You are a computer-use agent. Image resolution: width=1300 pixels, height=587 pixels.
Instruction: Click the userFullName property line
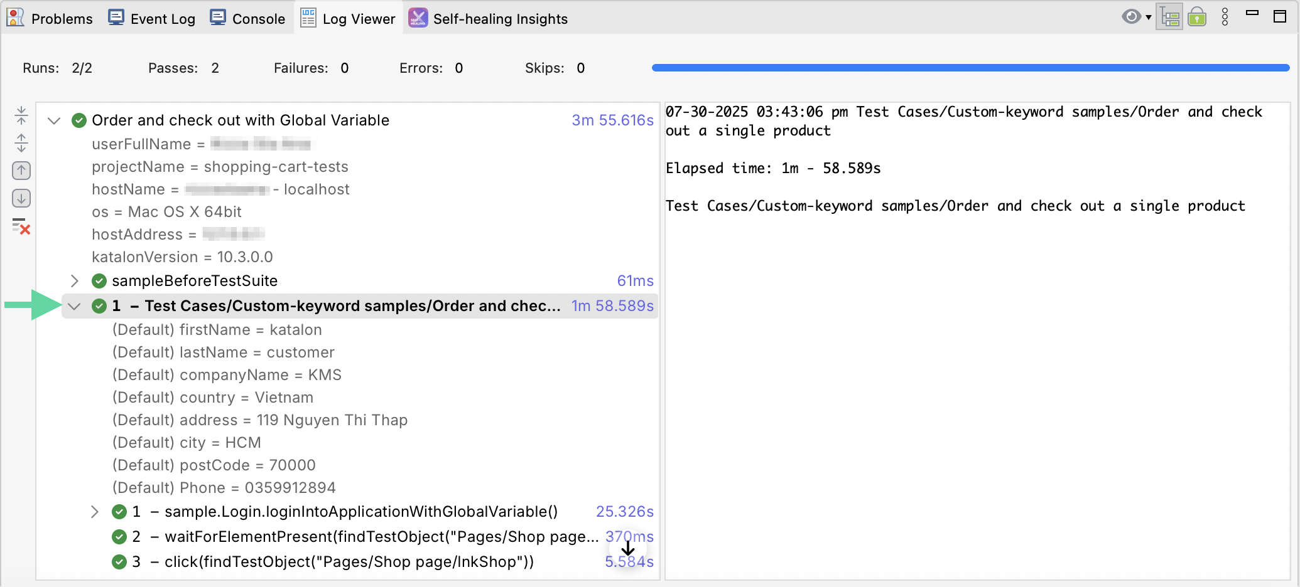[x=201, y=144]
